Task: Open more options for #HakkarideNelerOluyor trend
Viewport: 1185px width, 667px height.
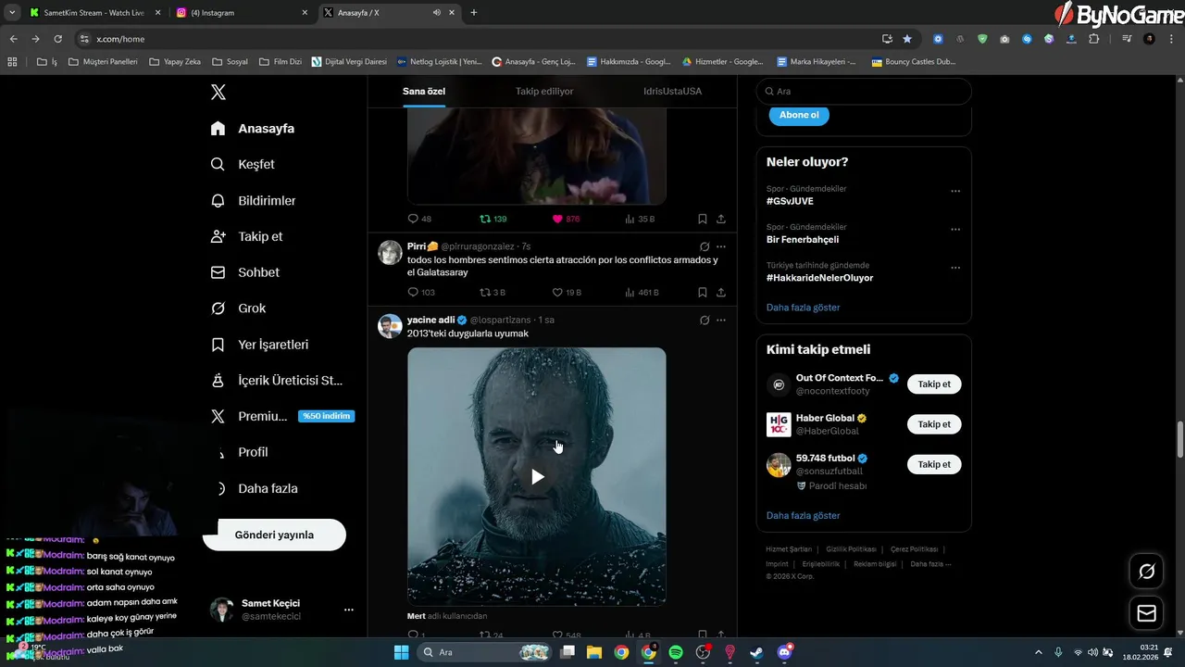Action: [x=955, y=269]
